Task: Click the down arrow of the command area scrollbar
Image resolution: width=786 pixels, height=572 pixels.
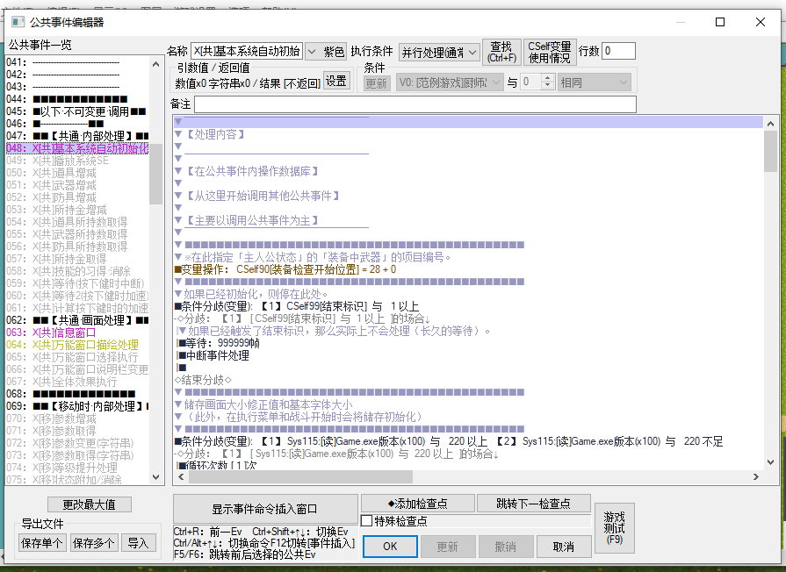Action: point(770,462)
